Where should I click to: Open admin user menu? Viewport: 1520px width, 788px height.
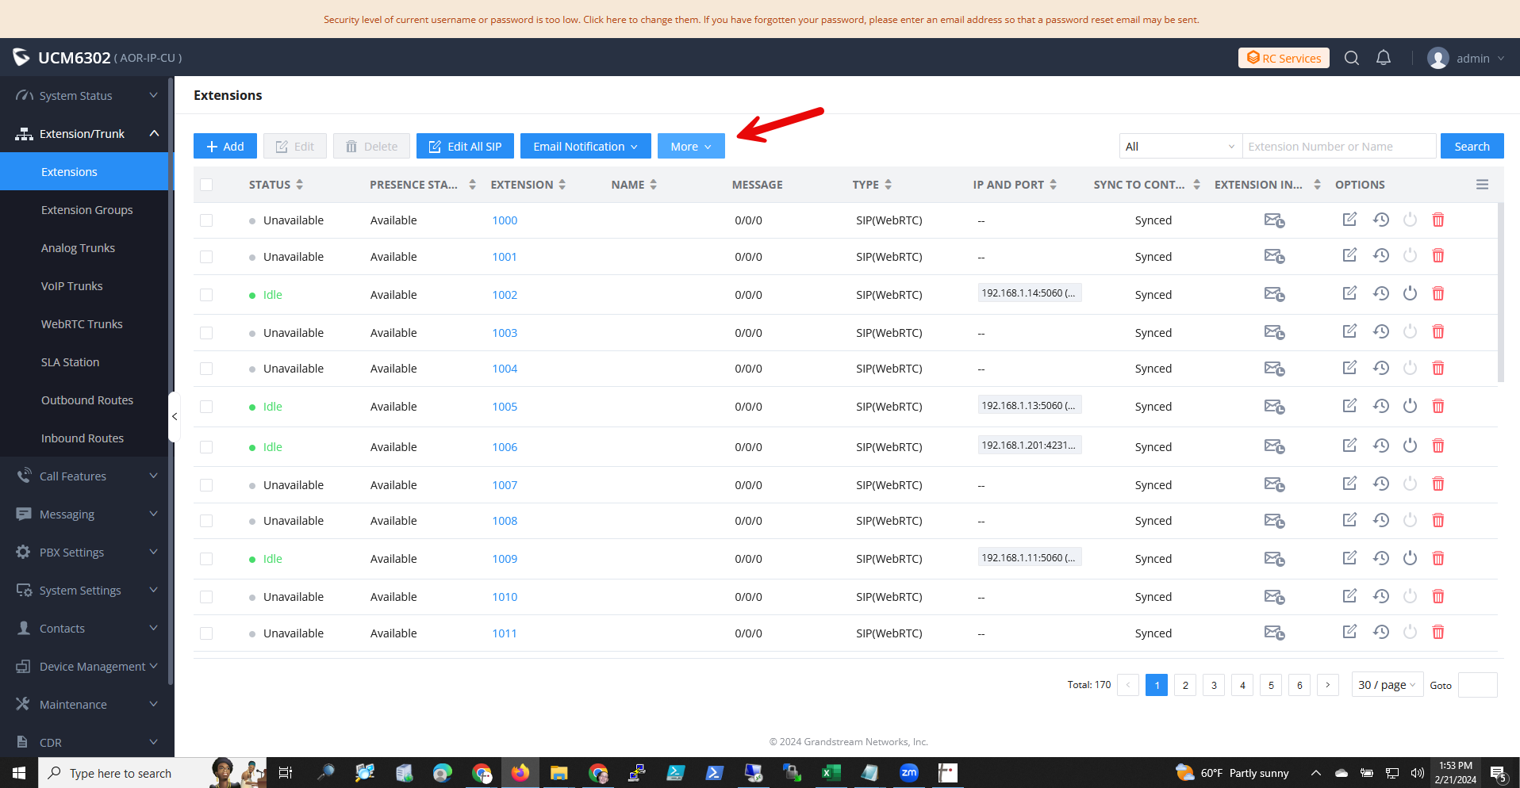pyautogui.click(x=1466, y=58)
